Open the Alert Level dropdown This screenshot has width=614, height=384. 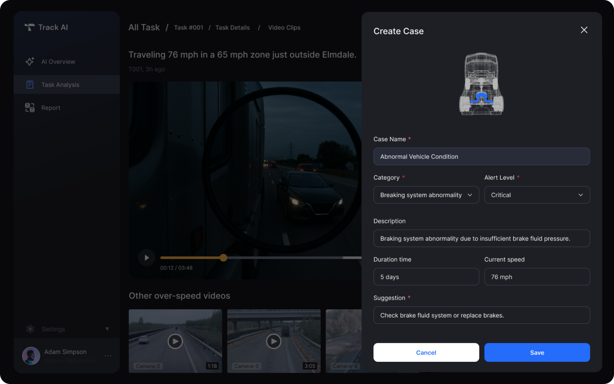537,195
